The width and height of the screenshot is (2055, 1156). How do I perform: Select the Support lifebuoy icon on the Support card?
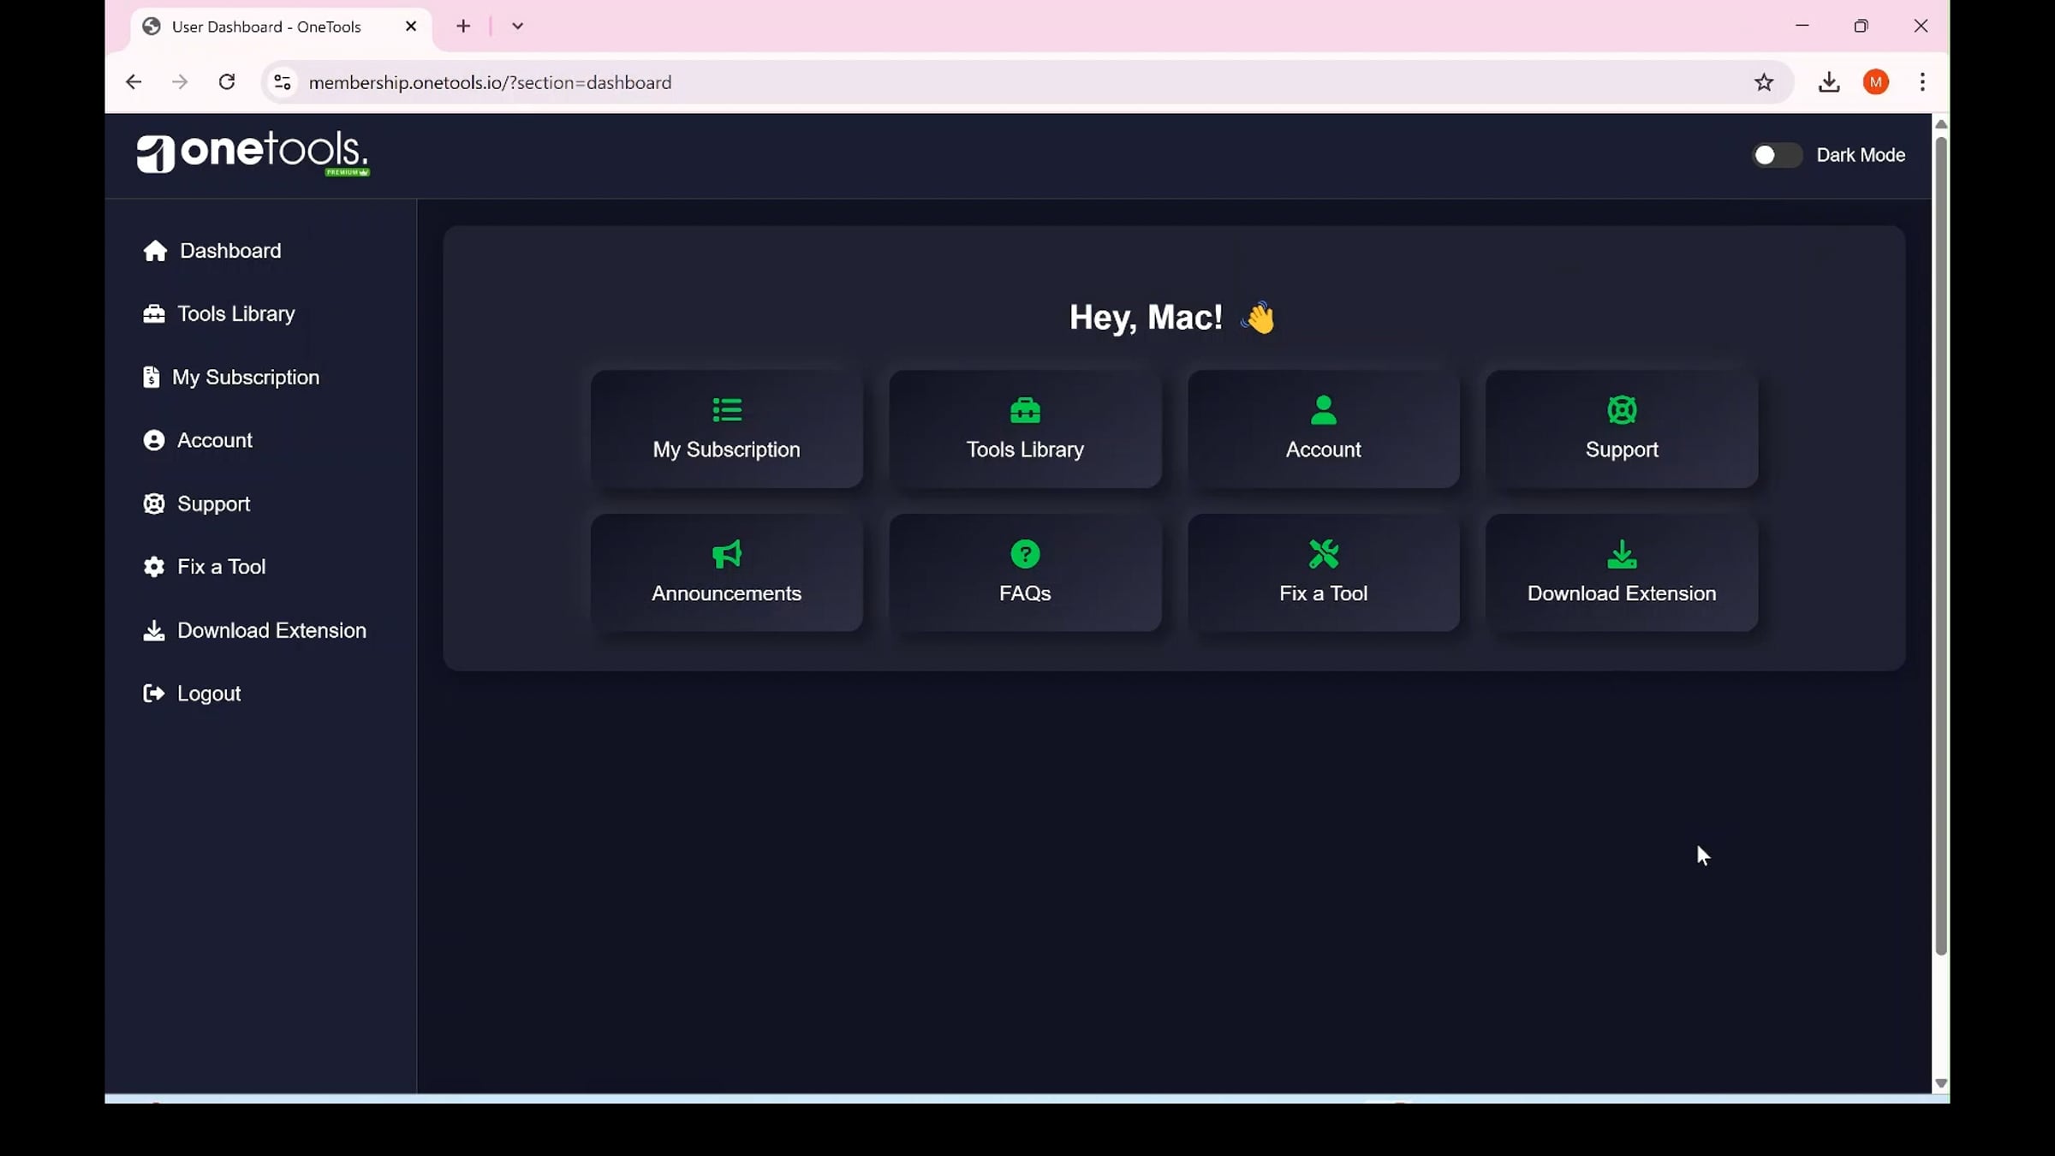click(x=1622, y=409)
